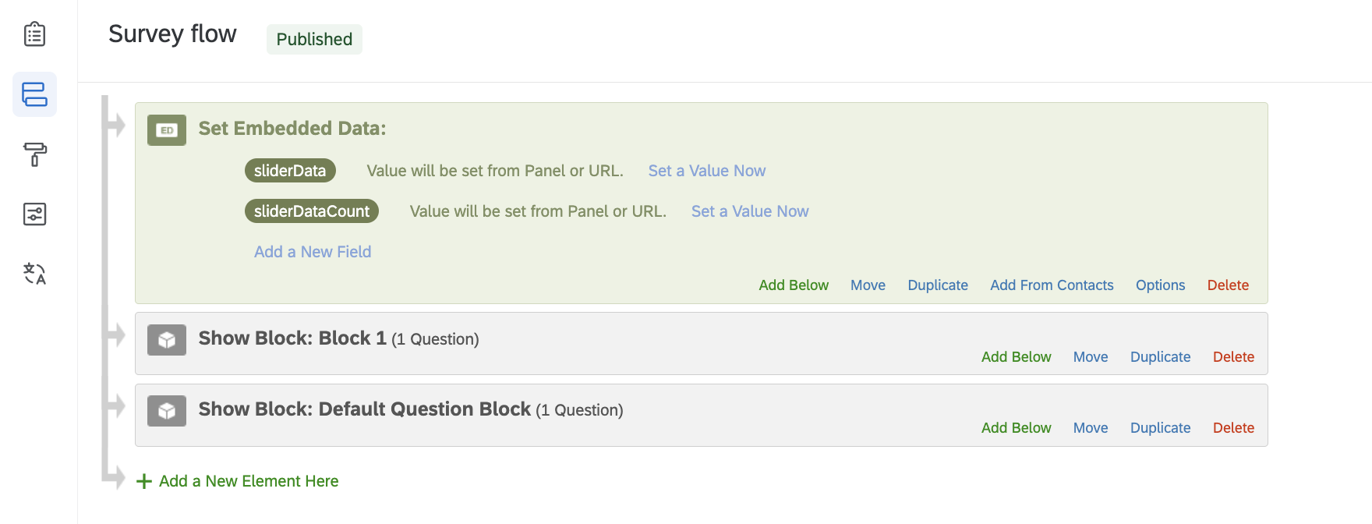
Task: Duplicate the Block 1 element
Action: [1160, 356]
